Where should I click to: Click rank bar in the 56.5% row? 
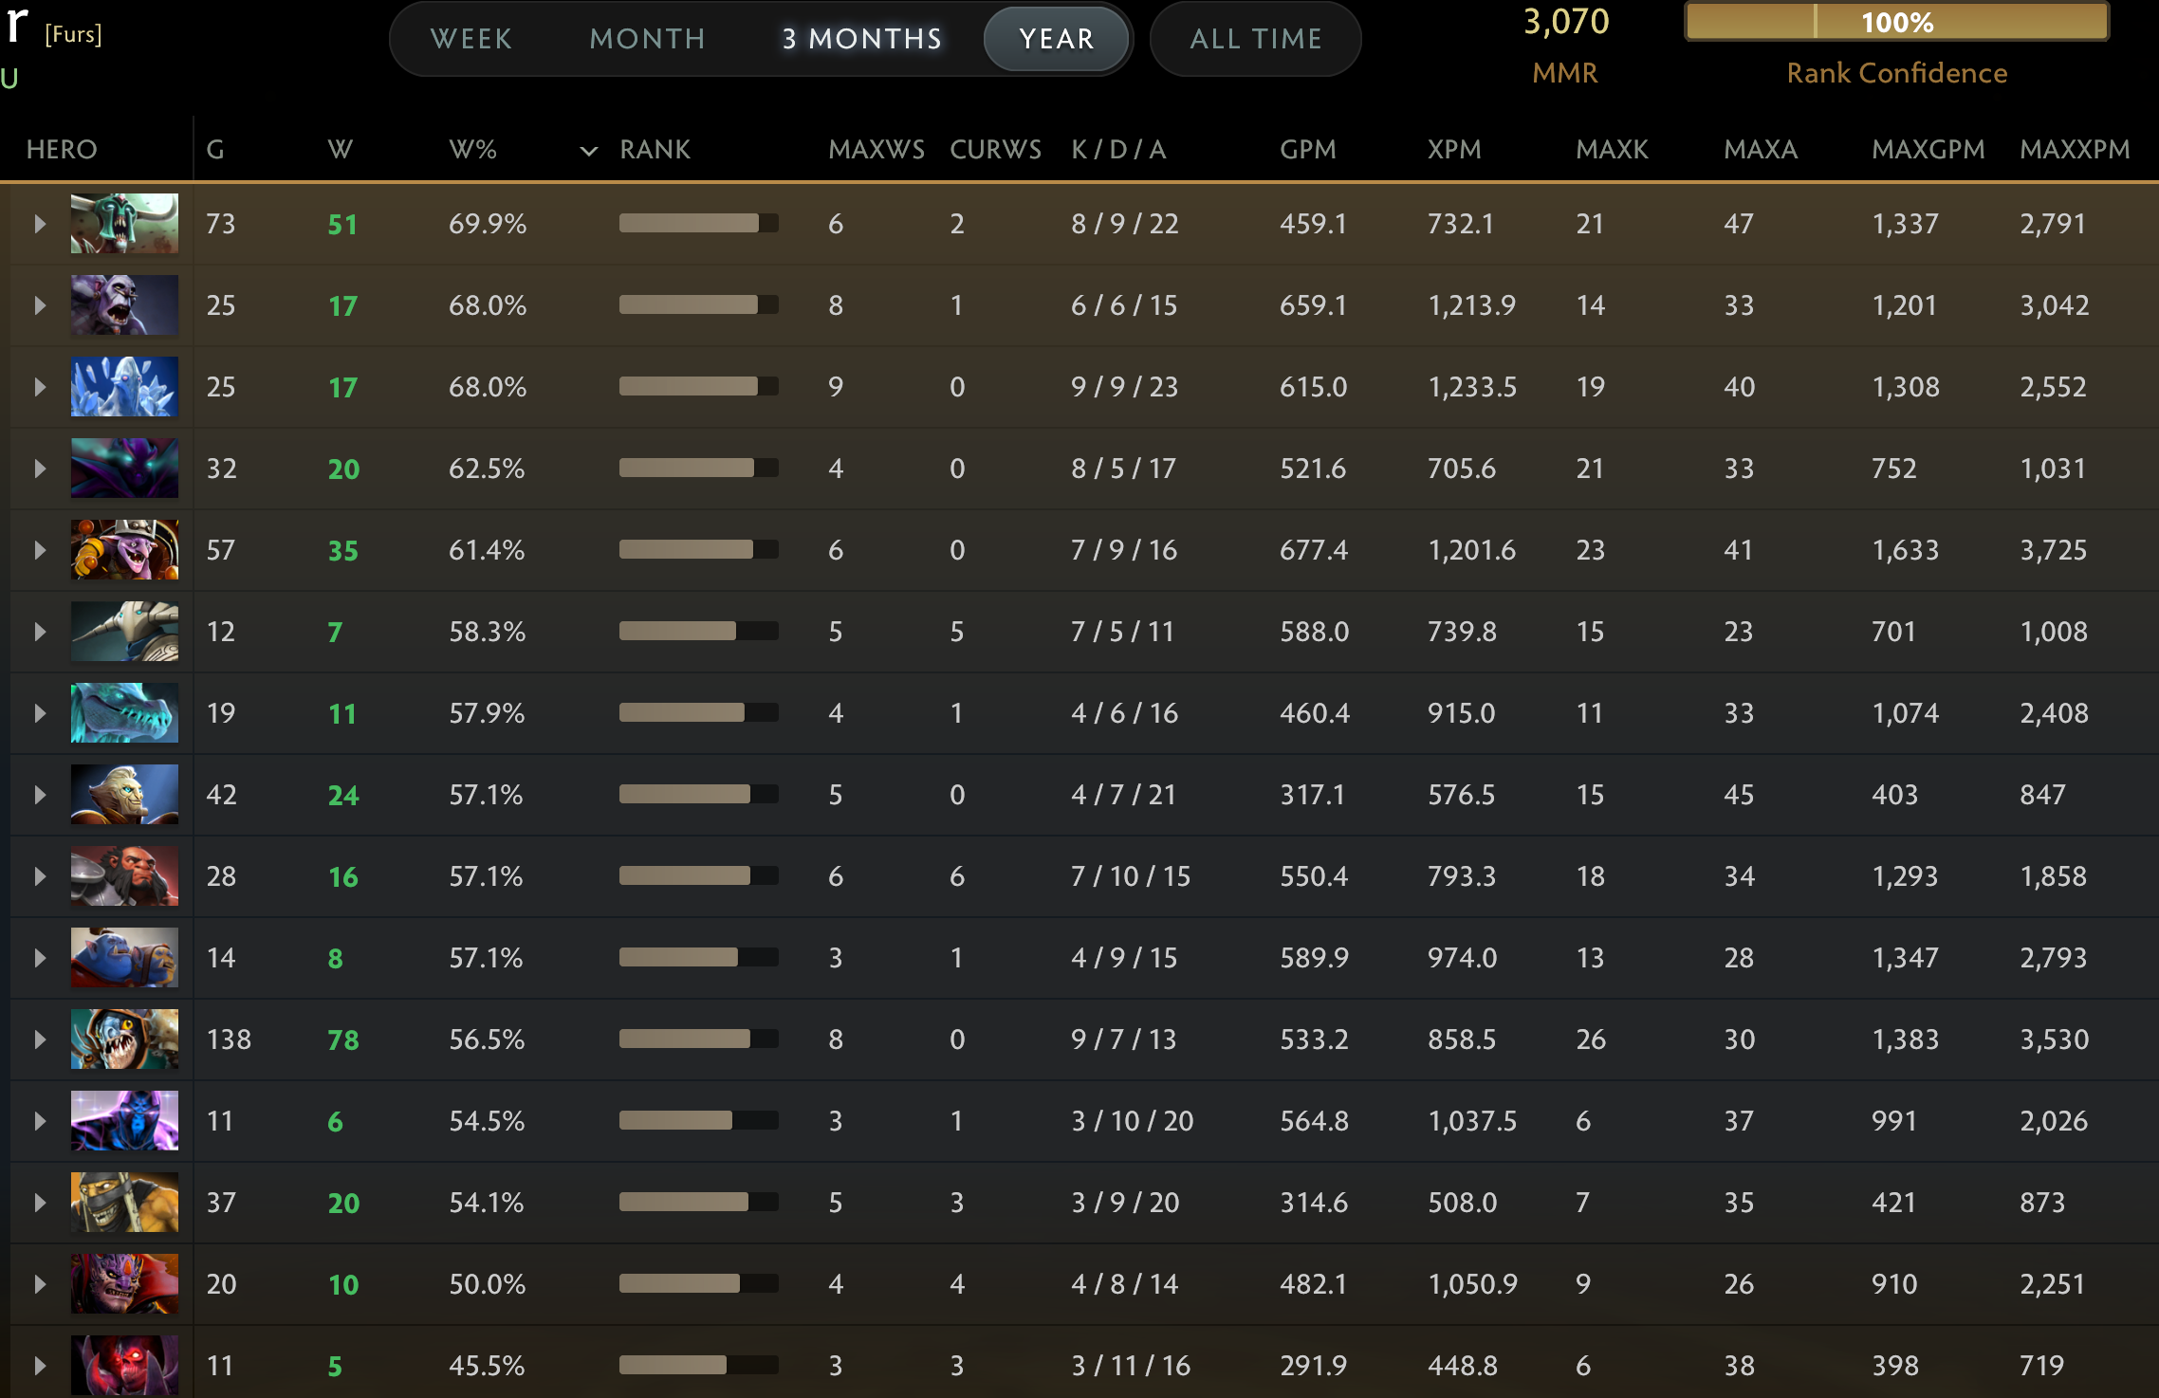coord(699,1039)
